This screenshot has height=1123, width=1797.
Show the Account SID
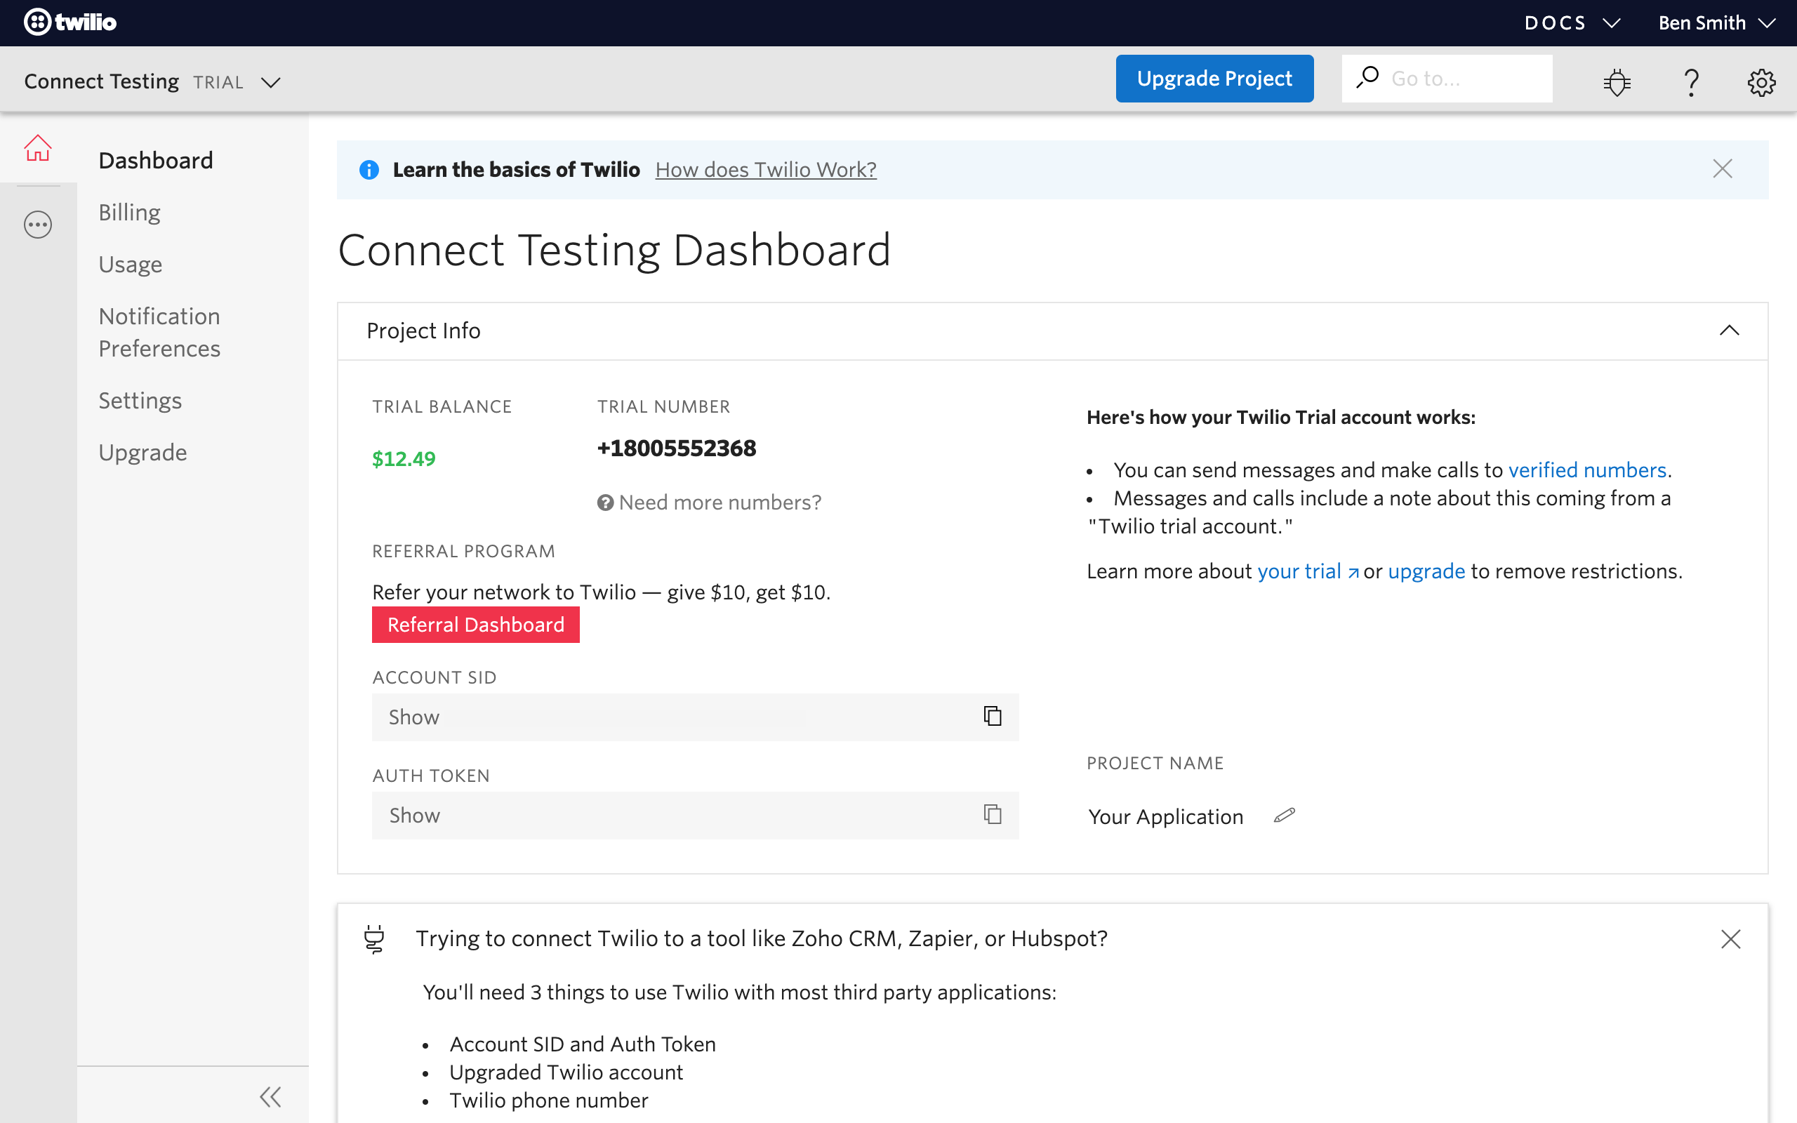tap(413, 717)
